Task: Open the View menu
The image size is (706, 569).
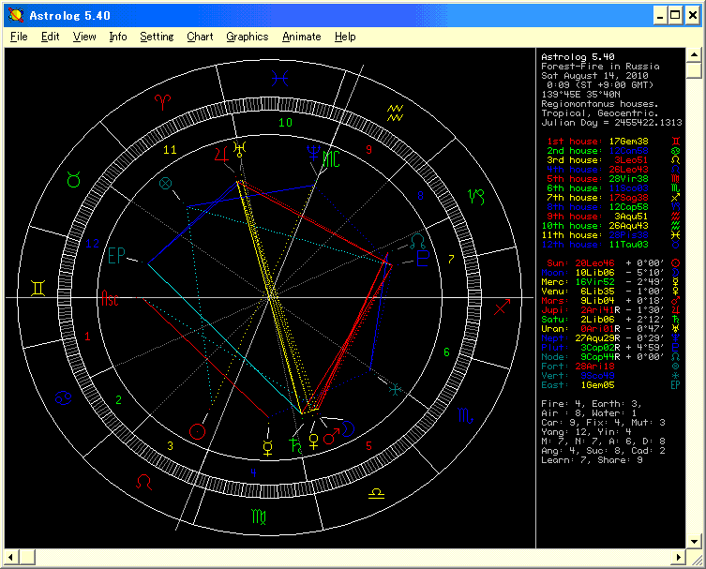Action: coord(84,37)
